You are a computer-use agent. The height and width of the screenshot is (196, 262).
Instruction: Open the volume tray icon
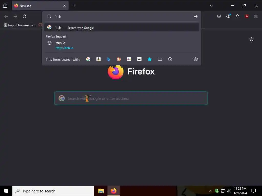pyautogui.click(x=229, y=191)
